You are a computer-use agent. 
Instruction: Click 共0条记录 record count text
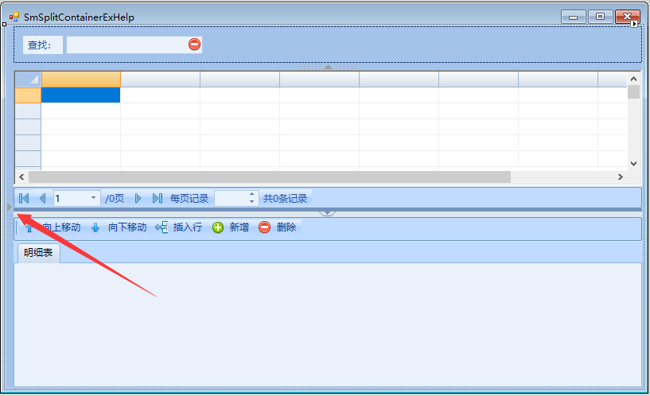285,199
